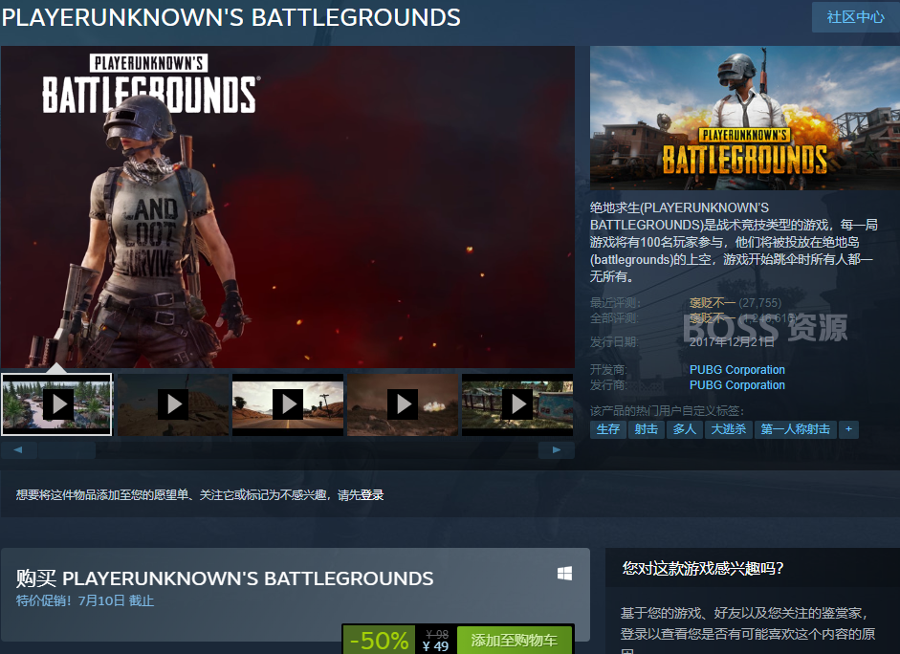Open all reviews 褒贬不一 beside 全部评测
Screen dimensions: 900x654
pos(712,318)
